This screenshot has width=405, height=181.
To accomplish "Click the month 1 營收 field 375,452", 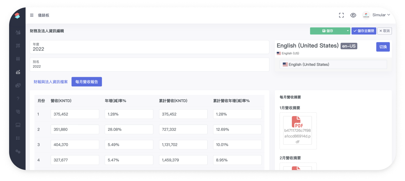I will 75,114.
